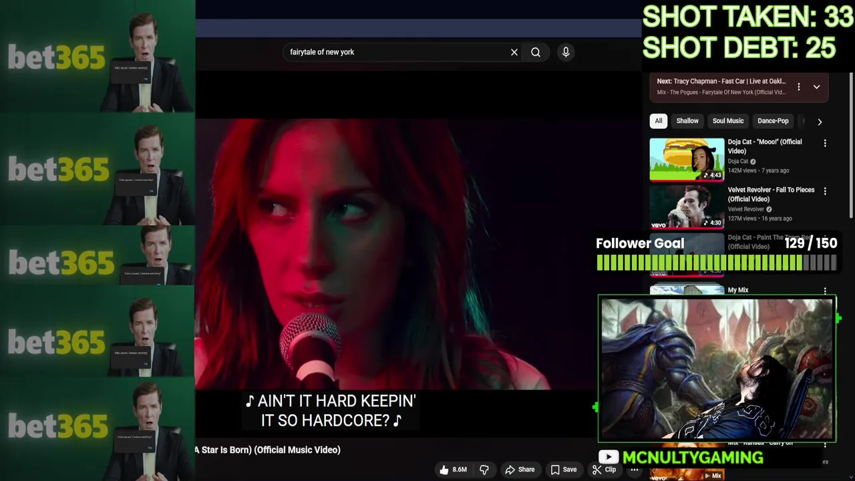The image size is (855, 481).
Task: Visit Velvet Revolver channel link
Action: 745,209
